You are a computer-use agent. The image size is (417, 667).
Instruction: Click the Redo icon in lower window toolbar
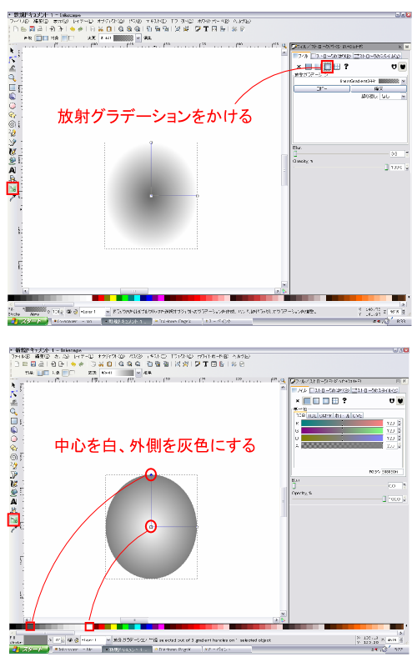point(81,364)
